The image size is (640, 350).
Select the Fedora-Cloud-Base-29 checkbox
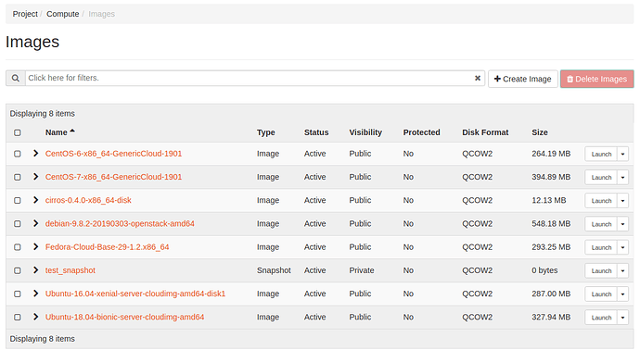click(17, 247)
